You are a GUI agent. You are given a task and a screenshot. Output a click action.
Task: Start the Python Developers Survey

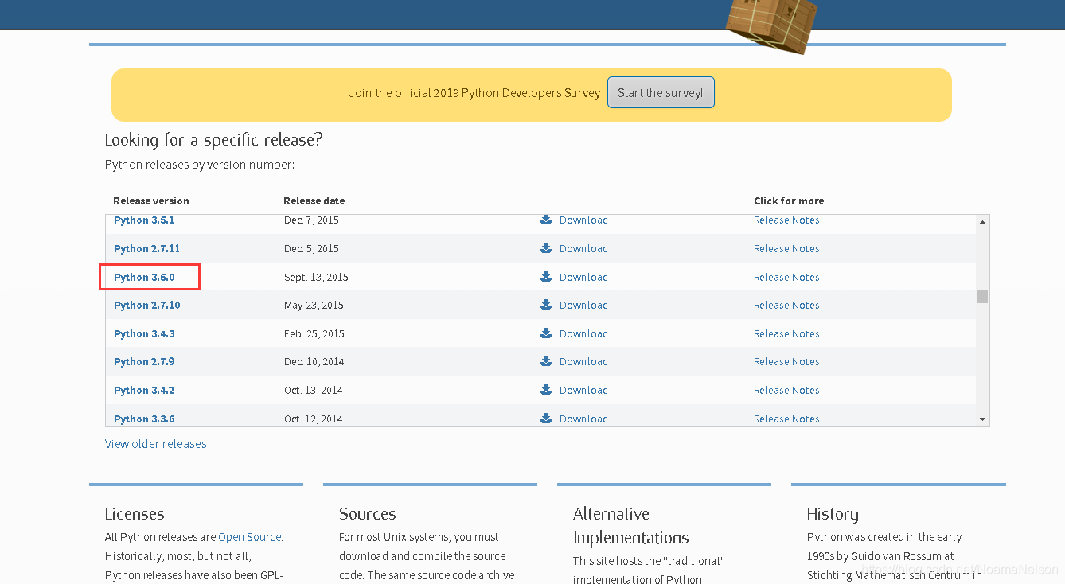pyautogui.click(x=661, y=92)
